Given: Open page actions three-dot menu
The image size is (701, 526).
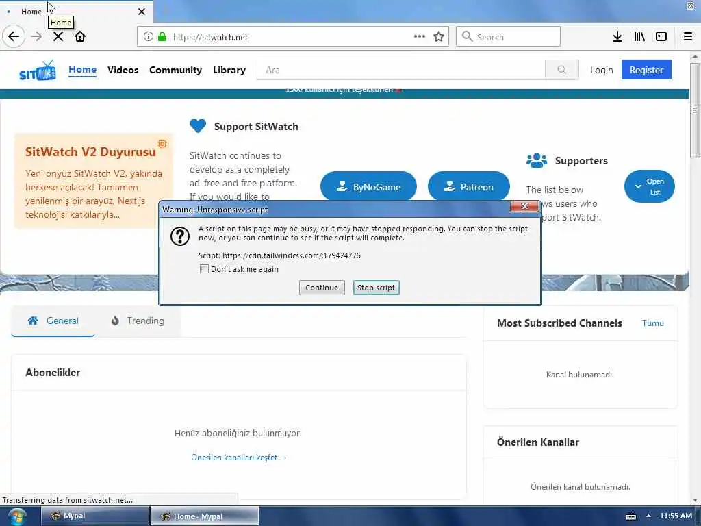Looking at the screenshot, I should coord(420,36).
